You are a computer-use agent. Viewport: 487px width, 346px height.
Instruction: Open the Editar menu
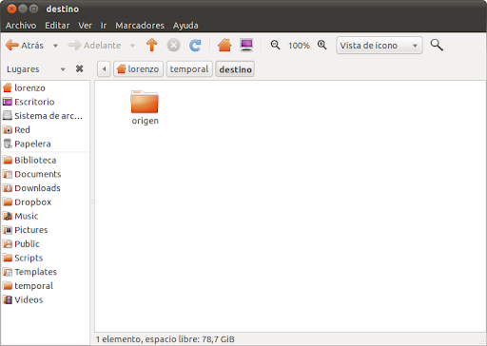coord(57,26)
